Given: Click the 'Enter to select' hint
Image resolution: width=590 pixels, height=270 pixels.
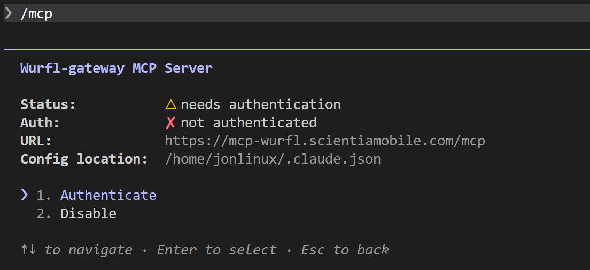Looking at the screenshot, I should pos(217,250).
